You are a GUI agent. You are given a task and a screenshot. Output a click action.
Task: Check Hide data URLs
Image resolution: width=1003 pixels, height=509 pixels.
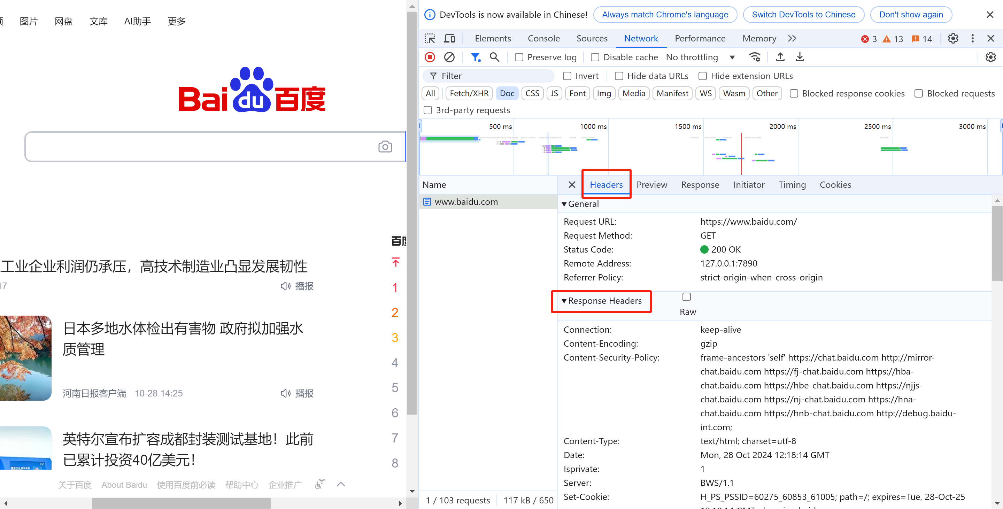619,76
